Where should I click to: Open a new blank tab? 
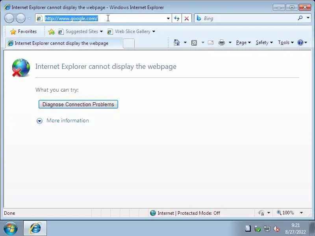[x=129, y=44]
